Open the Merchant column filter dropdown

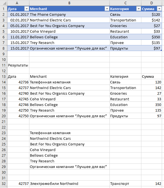click(107, 9)
